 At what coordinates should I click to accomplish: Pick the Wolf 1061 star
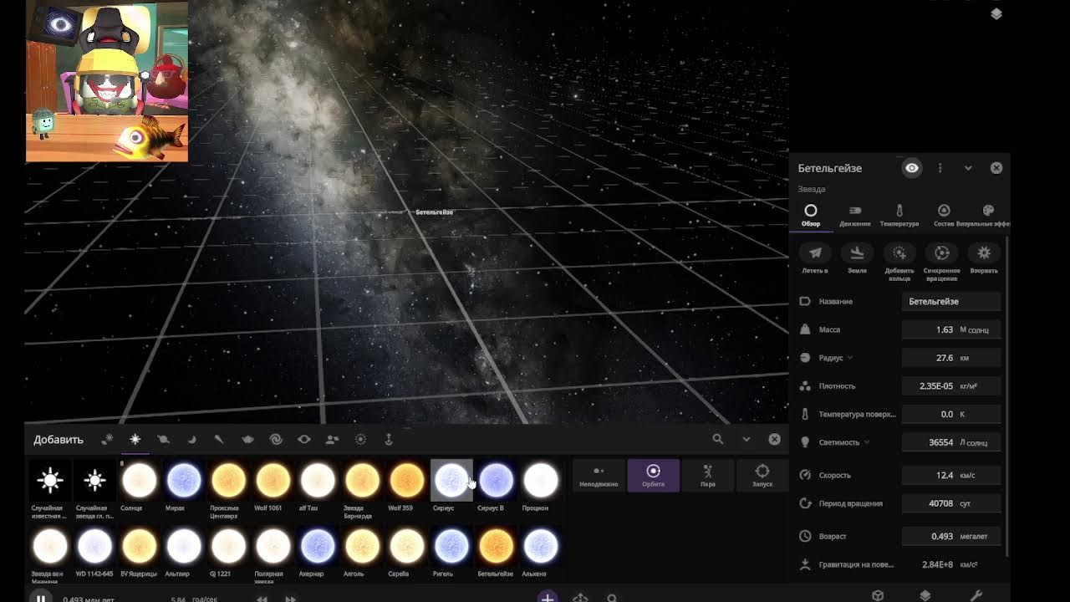tap(273, 481)
